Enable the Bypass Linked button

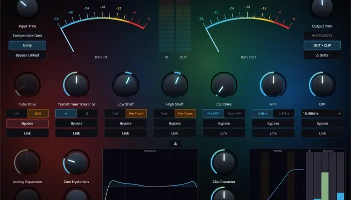(x=27, y=55)
